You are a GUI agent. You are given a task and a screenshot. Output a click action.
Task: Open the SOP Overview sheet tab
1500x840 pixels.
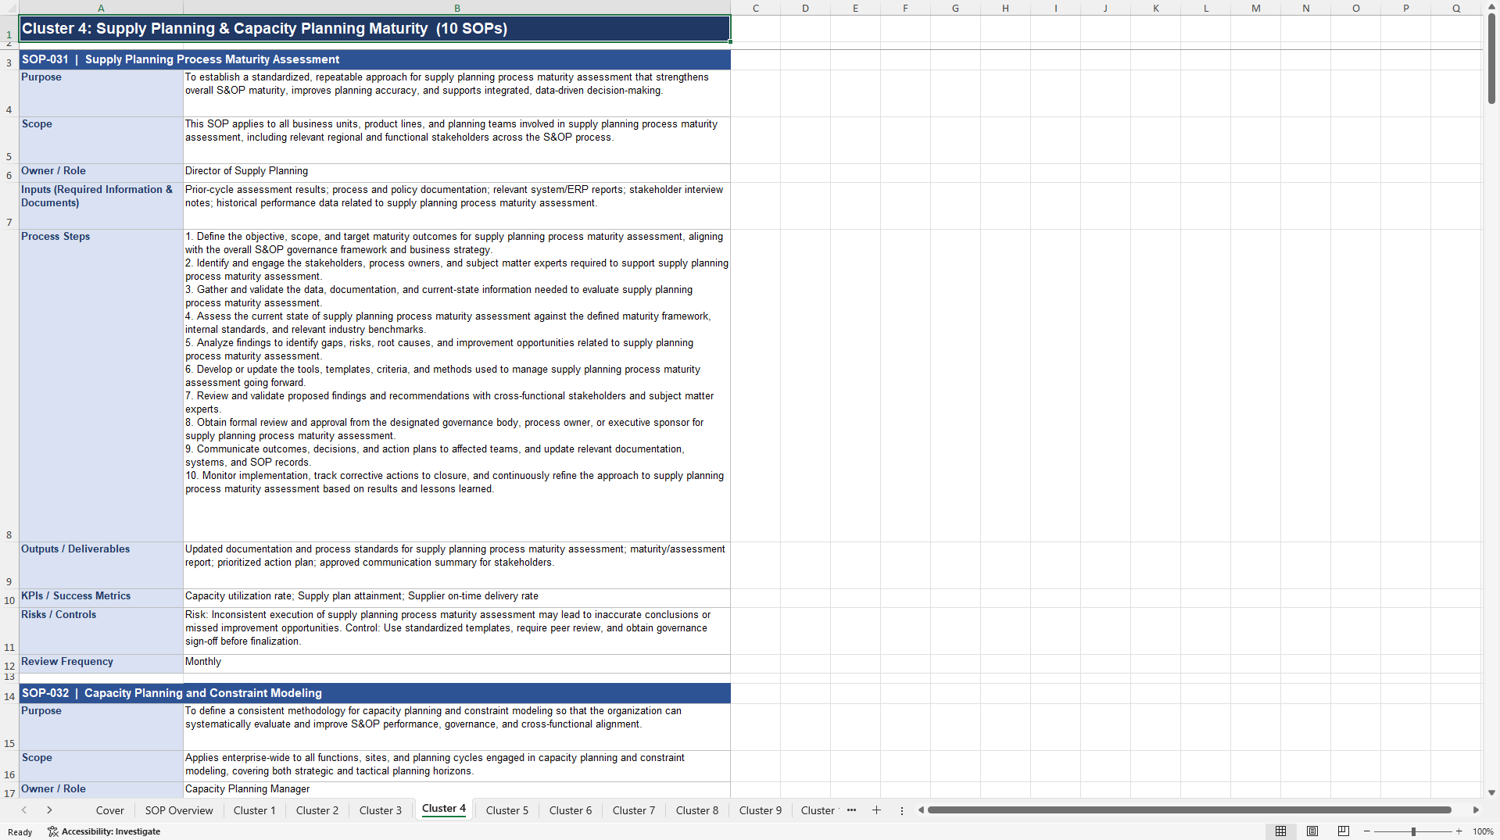[179, 810]
